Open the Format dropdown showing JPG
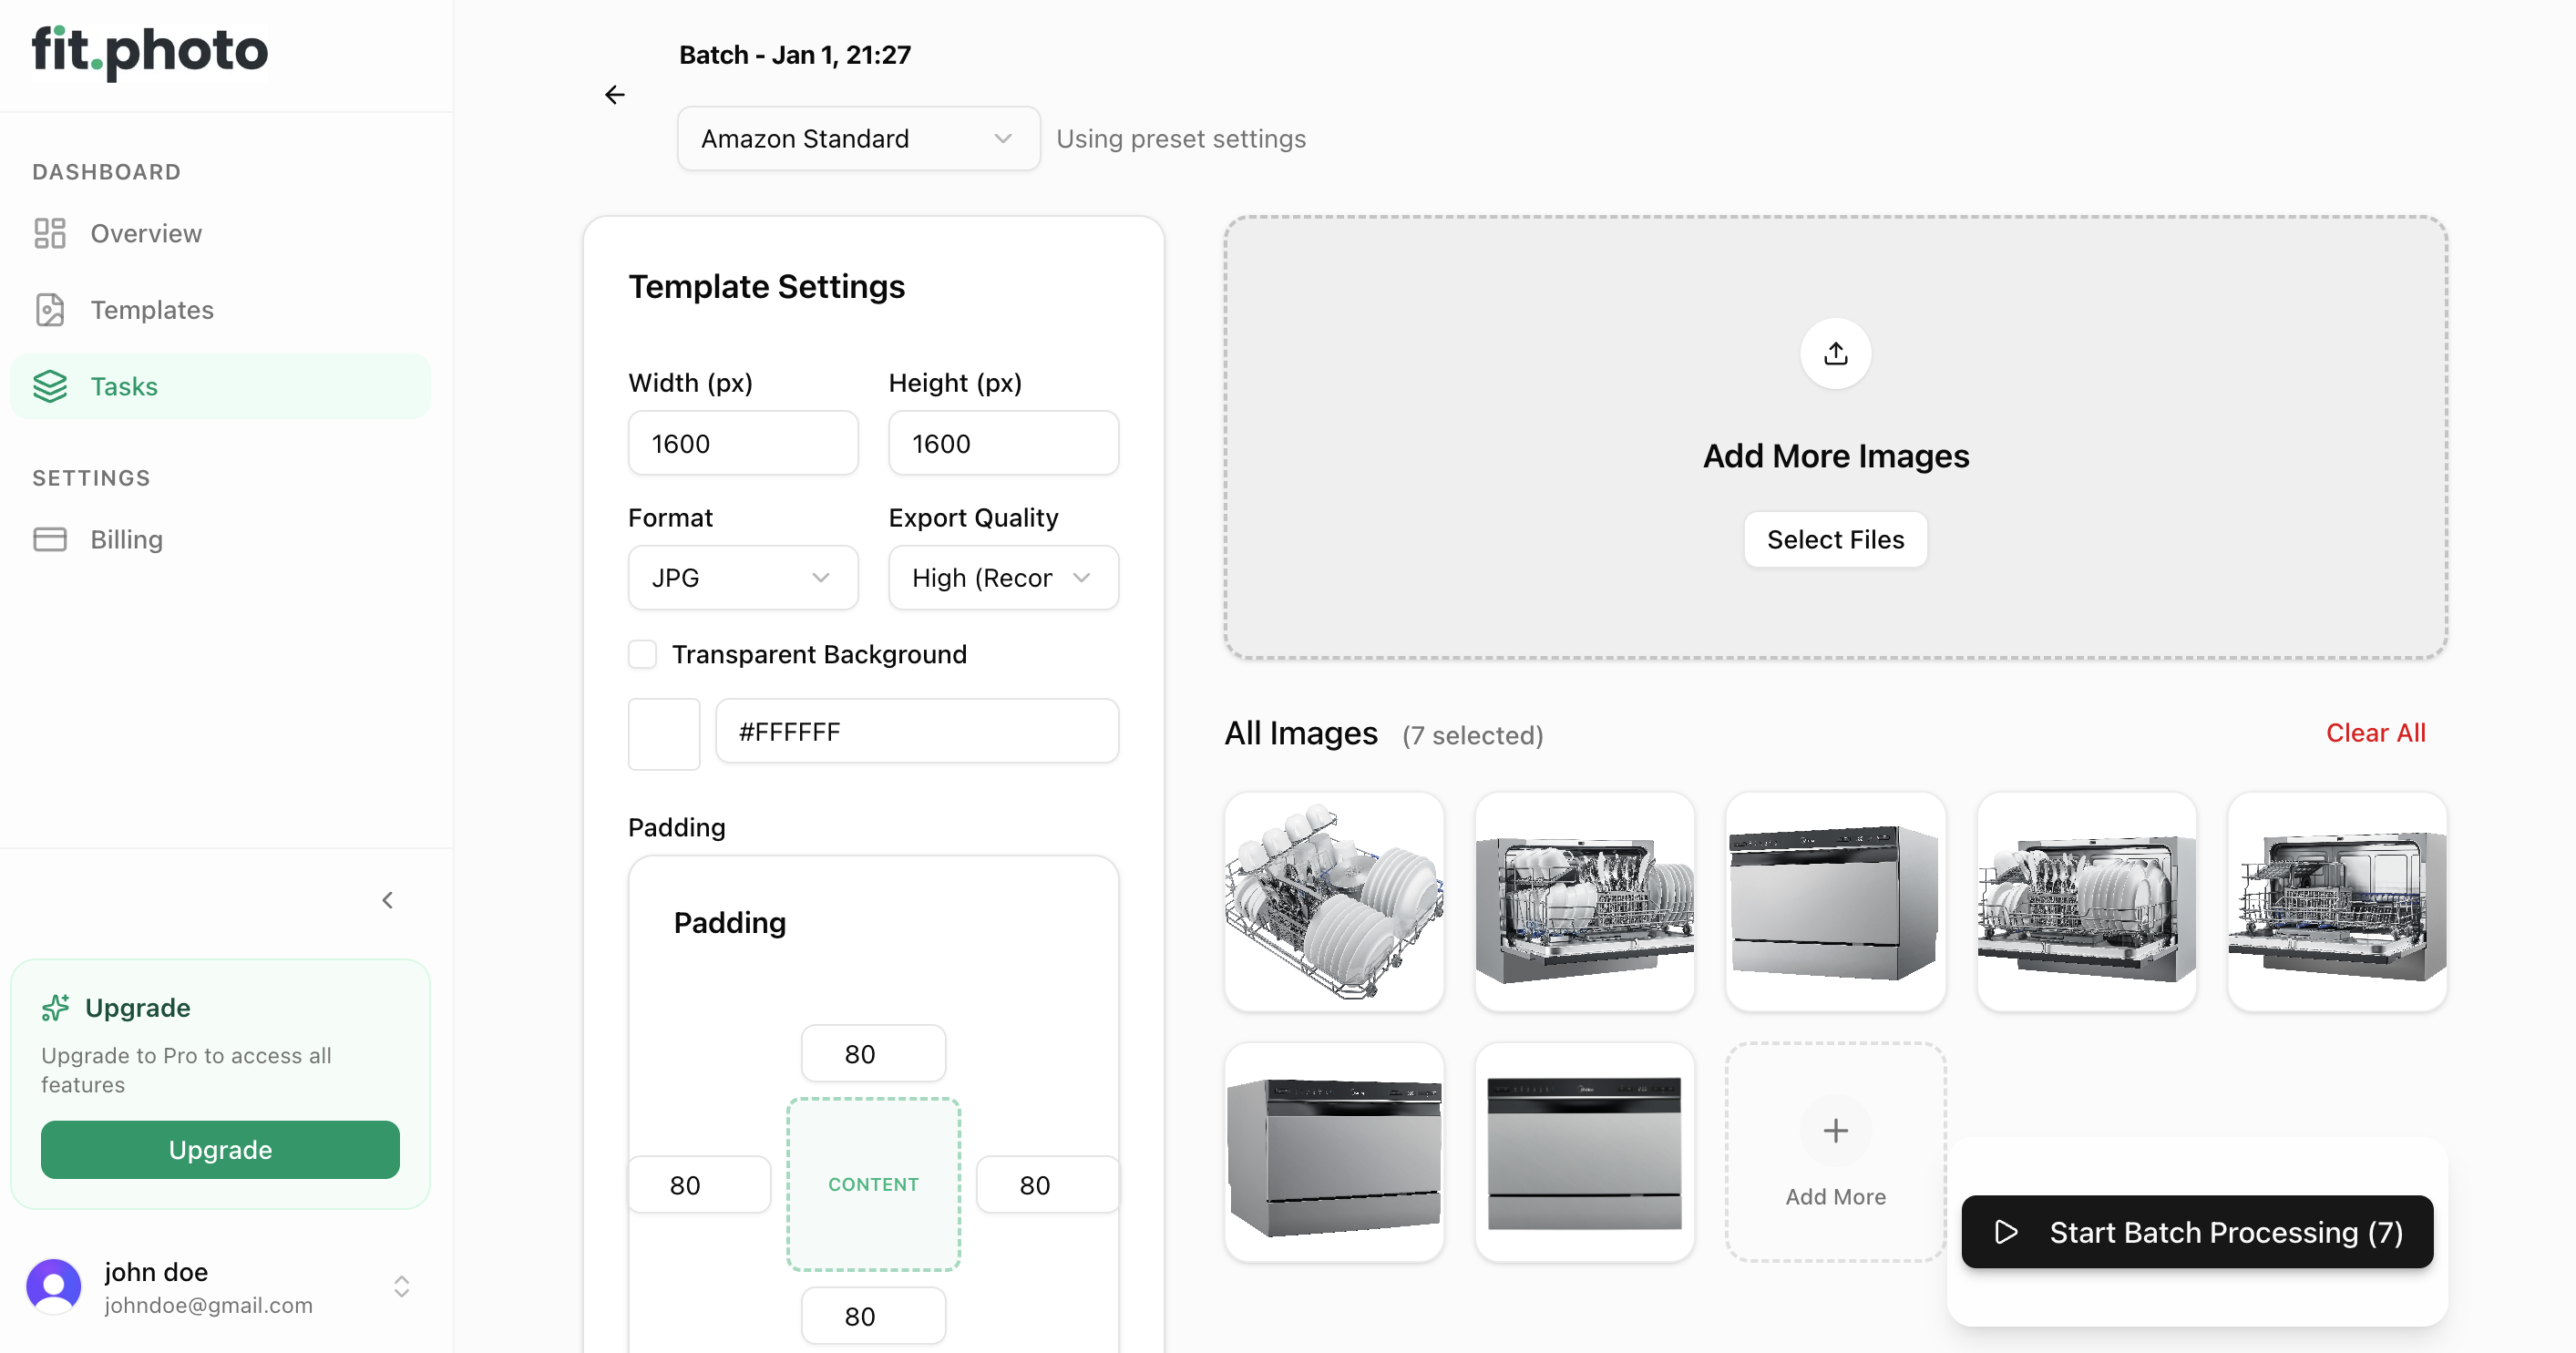 (x=742, y=577)
